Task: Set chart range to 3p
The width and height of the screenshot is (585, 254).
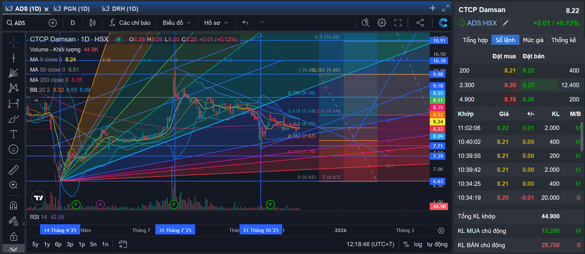Action: (70, 244)
